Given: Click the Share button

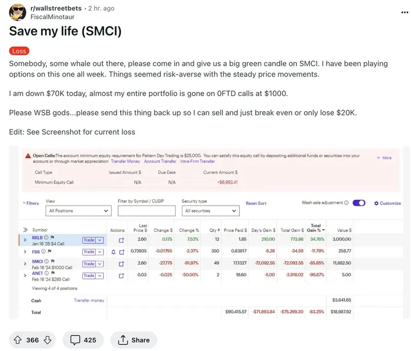Looking at the screenshot, I should click(x=134, y=340).
